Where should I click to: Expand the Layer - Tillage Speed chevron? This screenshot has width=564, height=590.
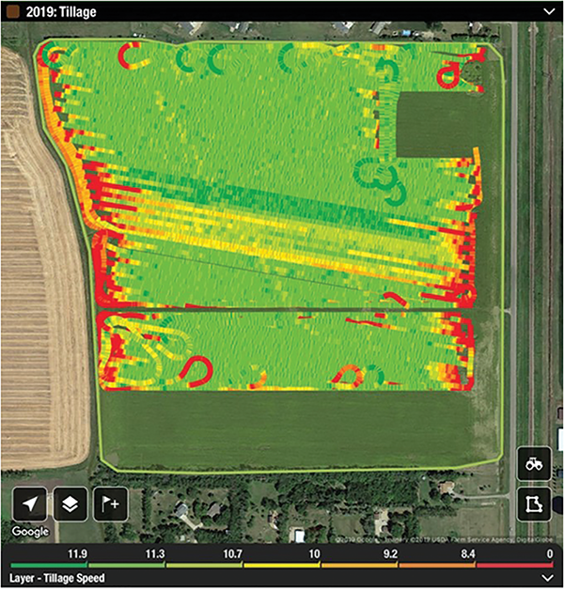point(549,579)
